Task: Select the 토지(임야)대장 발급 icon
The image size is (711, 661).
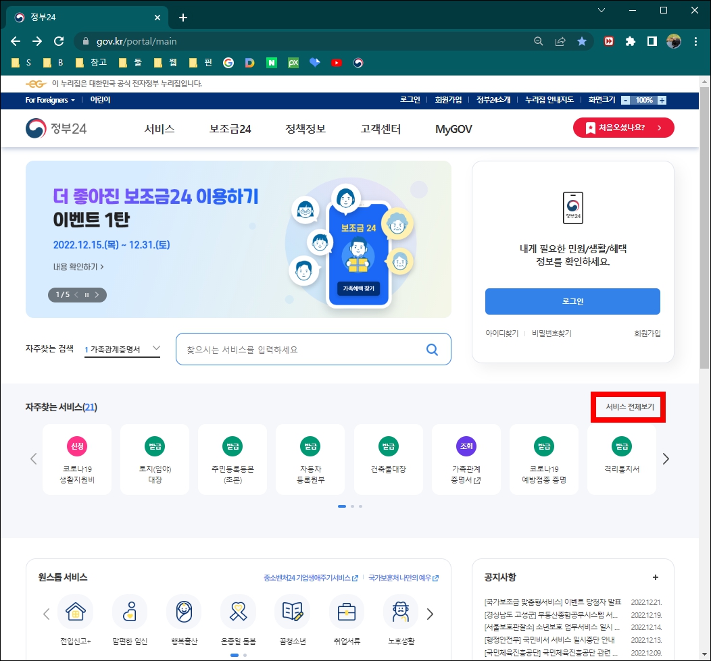Action: pos(155,459)
